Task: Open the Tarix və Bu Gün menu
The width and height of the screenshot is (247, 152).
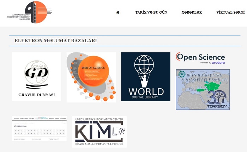Action: coord(151,12)
